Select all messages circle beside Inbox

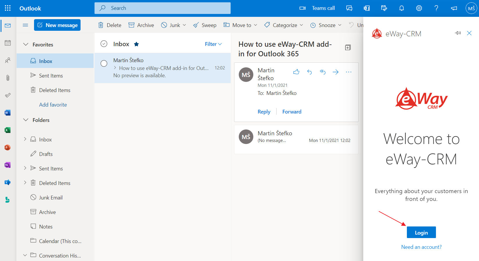[104, 44]
